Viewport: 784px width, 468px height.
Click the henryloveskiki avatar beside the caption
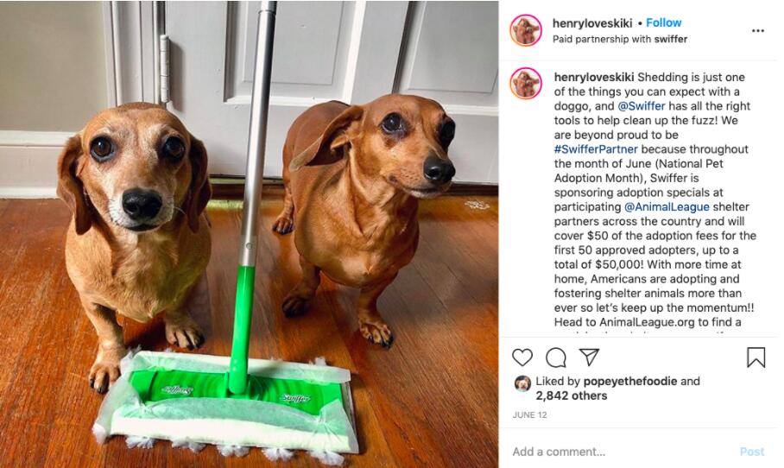click(x=526, y=83)
